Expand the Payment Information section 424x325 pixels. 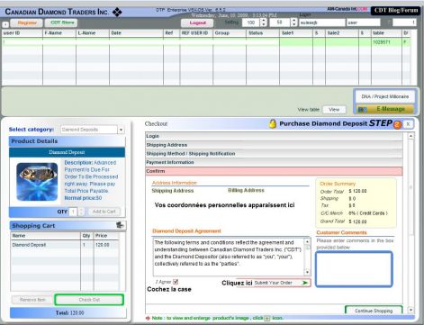274,162
